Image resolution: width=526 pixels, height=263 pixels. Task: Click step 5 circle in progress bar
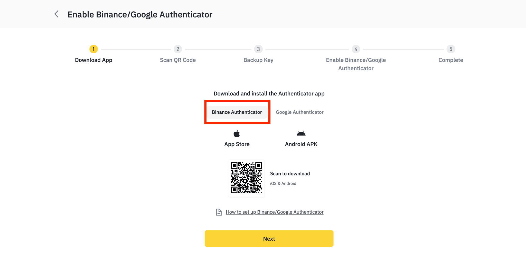(x=451, y=49)
